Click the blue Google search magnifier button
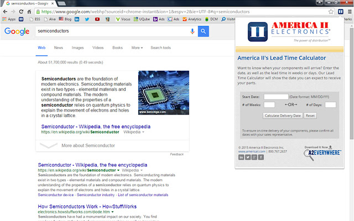This screenshot has width=354, height=221. click(204, 31)
